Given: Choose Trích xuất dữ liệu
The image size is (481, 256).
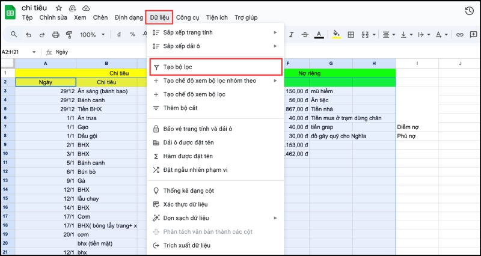Looking at the screenshot, I should coord(215,245).
